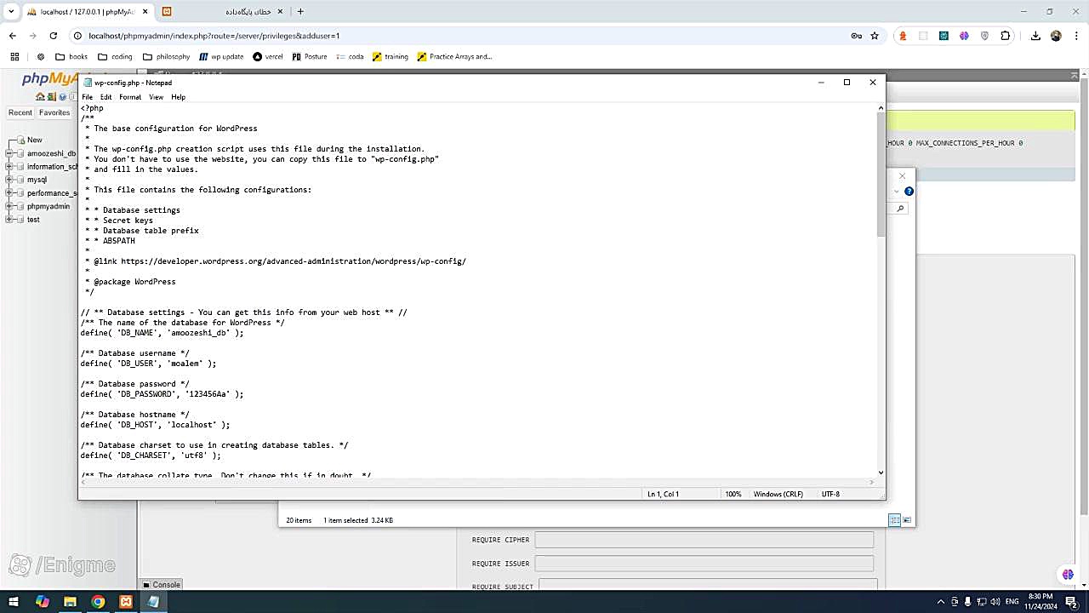Switch File Explorer to large icons view
This screenshot has height=613, width=1089.
click(x=907, y=520)
